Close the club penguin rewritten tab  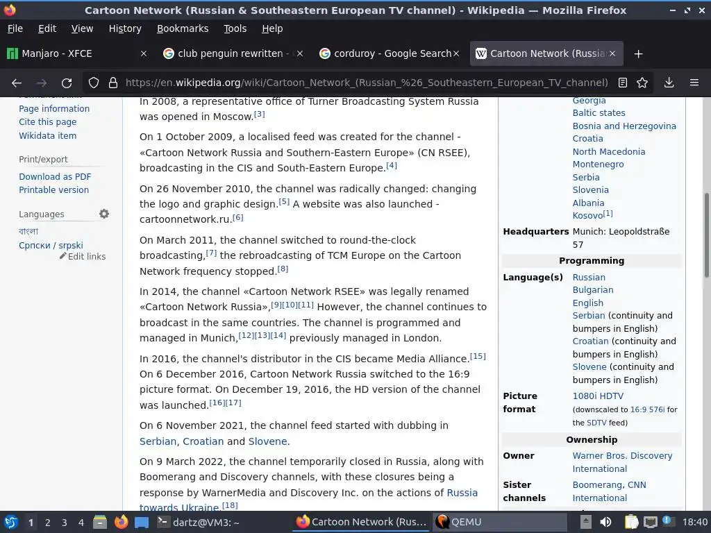[x=300, y=53]
